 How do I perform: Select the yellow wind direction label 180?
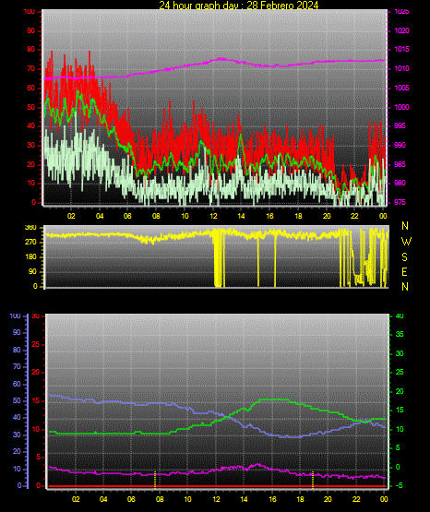(x=30, y=257)
